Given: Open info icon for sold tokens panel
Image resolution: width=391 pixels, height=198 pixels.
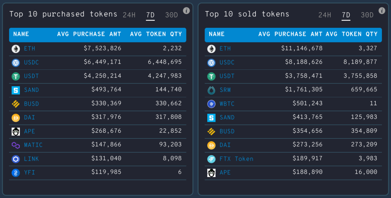Looking at the screenshot, I should pyautogui.click(x=382, y=11).
